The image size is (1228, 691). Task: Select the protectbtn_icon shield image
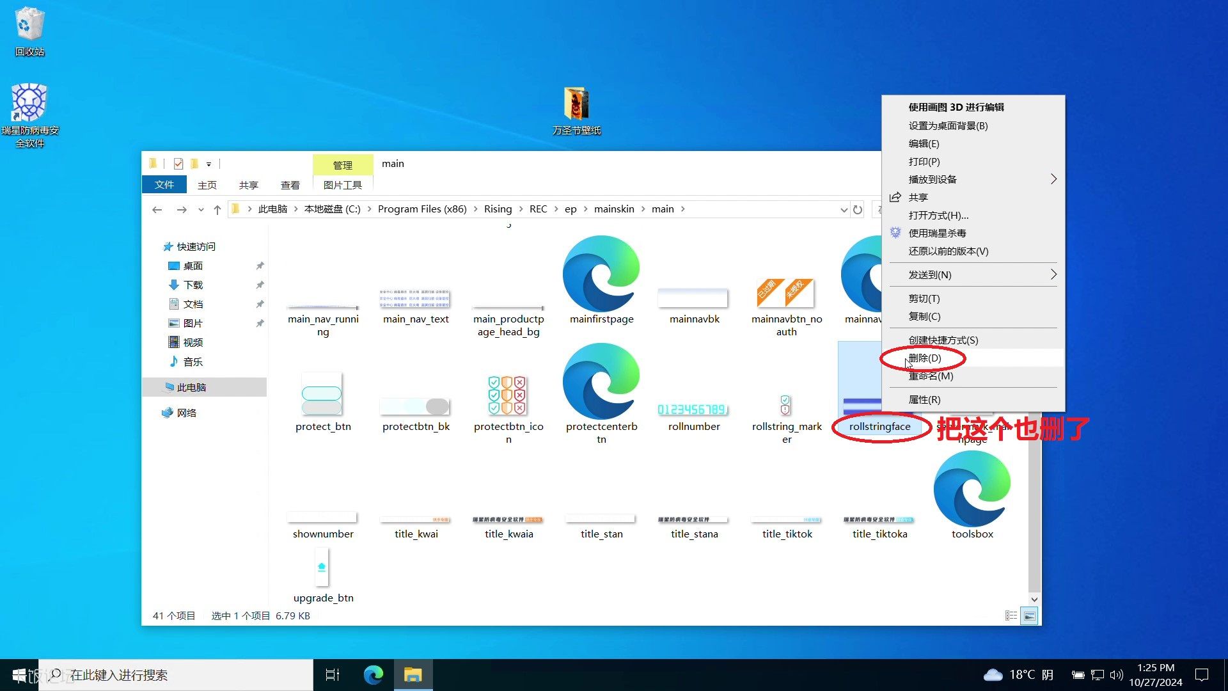[508, 395]
